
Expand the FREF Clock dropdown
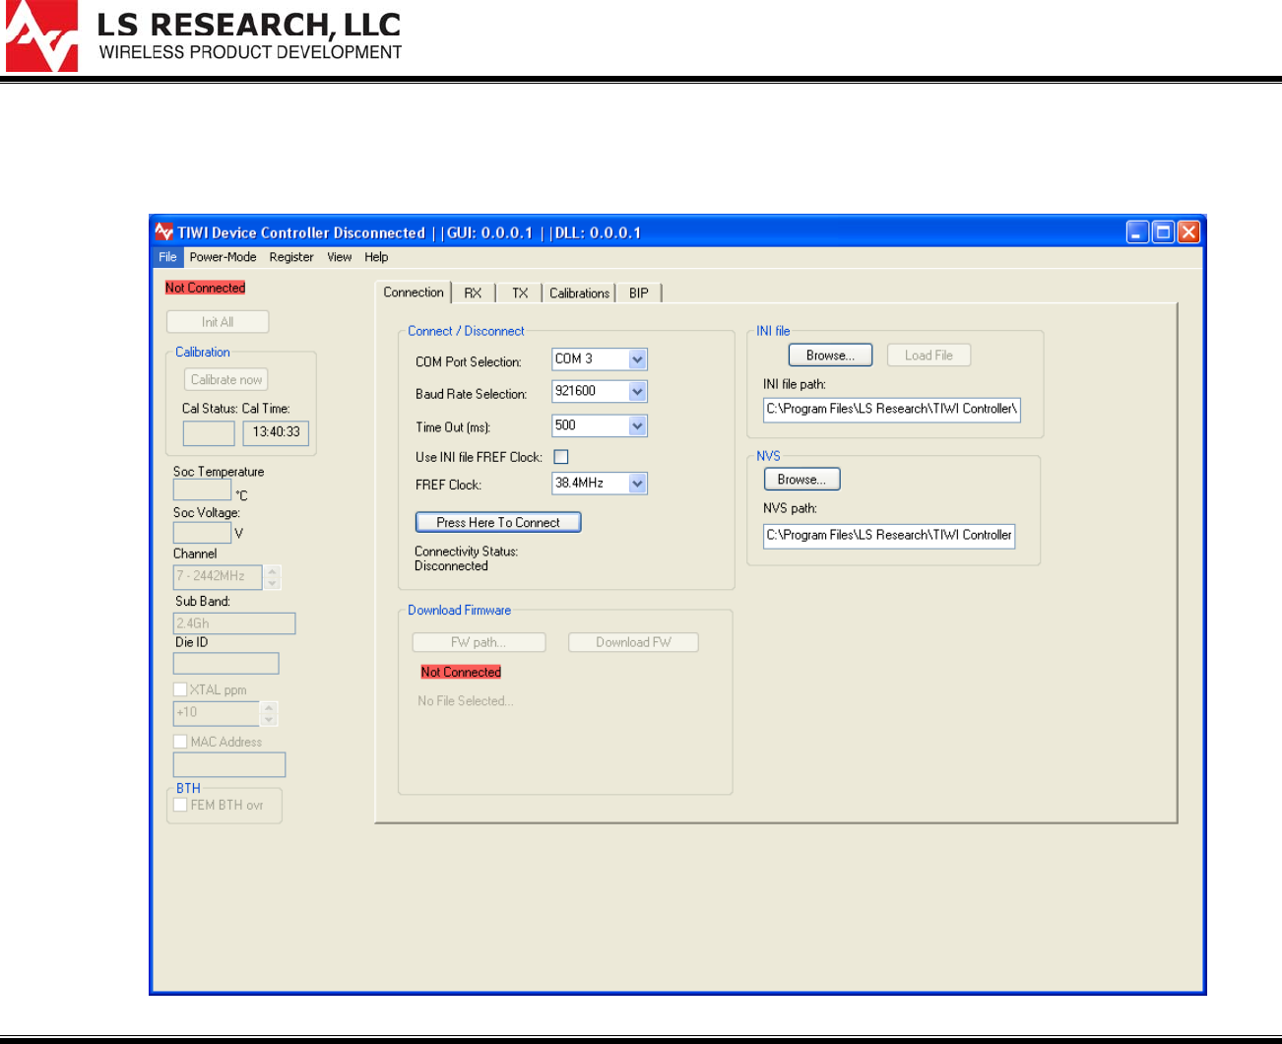click(637, 484)
